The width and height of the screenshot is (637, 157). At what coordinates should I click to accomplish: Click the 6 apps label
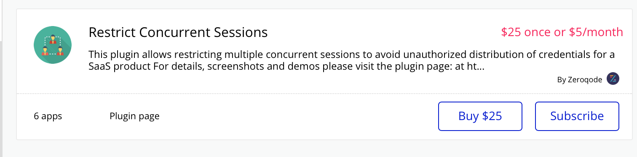point(48,116)
